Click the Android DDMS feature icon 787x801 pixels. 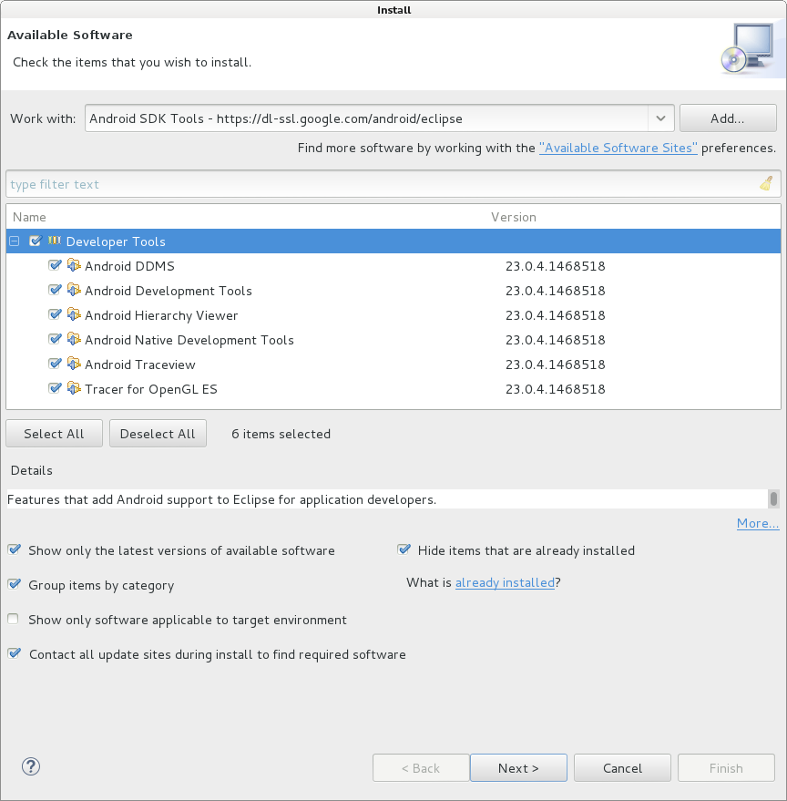click(74, 265)
